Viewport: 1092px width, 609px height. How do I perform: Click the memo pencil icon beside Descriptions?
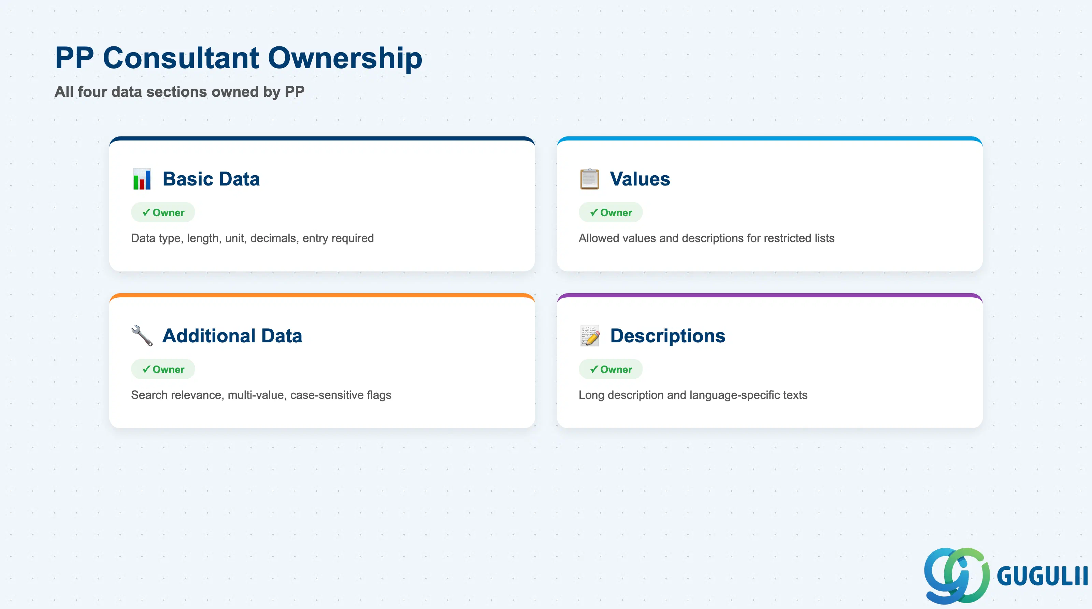pyautogui.click(x=590, y=336)
